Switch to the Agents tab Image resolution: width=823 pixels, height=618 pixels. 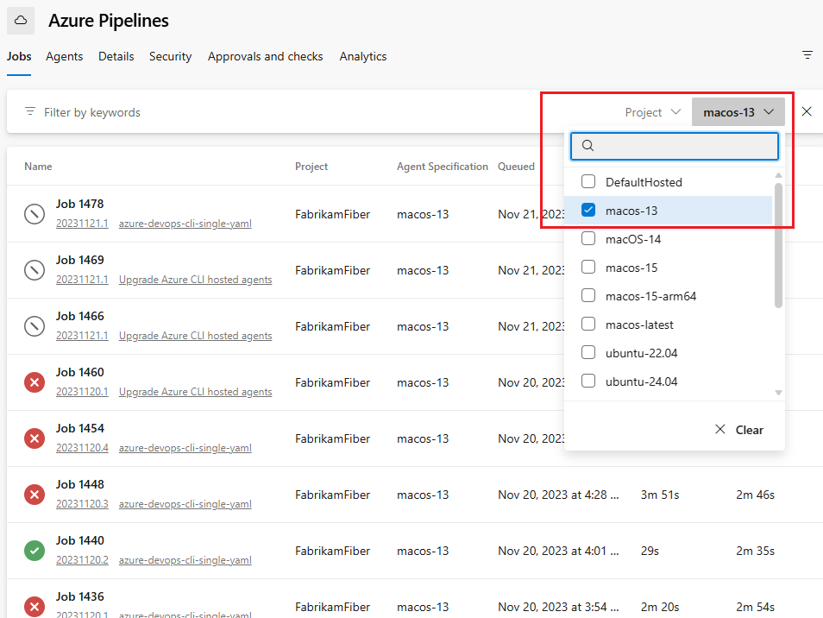[64, 56]
